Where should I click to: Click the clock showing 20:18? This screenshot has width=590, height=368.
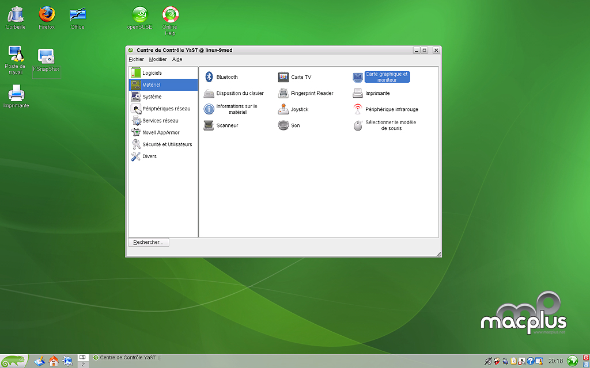click(x=555, y=361)
